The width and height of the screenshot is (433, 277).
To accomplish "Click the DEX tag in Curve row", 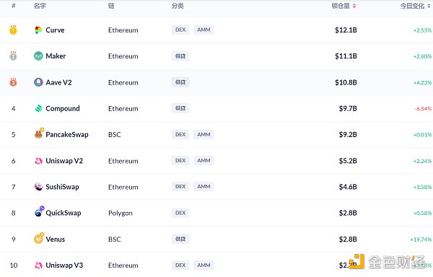I will [180, 30].
